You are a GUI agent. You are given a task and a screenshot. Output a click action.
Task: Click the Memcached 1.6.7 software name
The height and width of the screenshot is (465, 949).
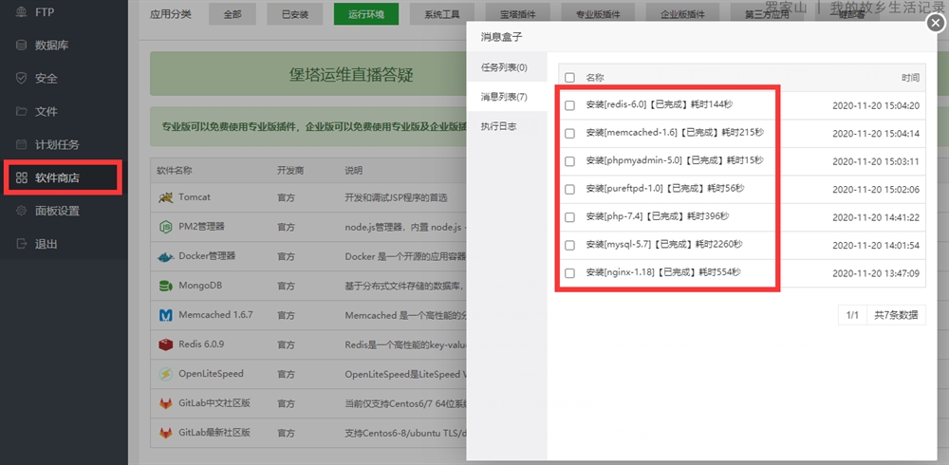[215, 315]
